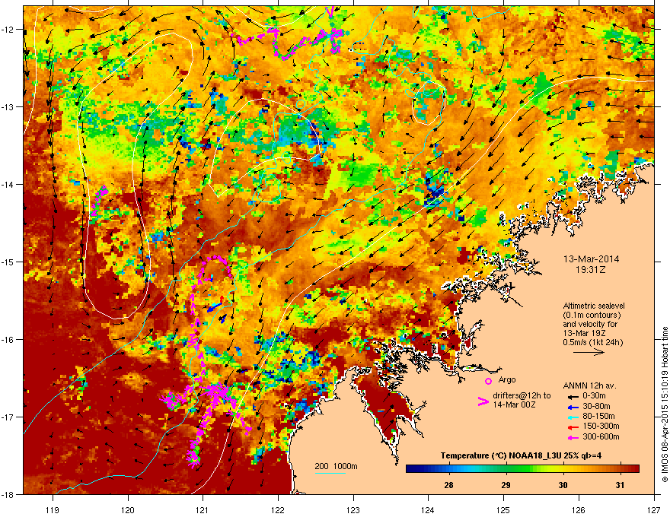Viewport: 670px width, 517px height.
Task: Click the latitude axis label -12
Action: pos(8,29)
